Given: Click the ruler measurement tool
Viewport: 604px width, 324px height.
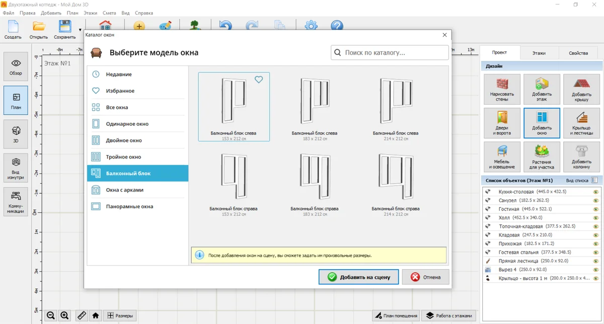Looking at the screenshot, I should tap(82, 315).
